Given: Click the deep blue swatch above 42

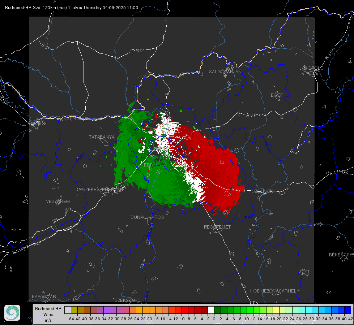Looking at the screenshot, I should [348, 310].
